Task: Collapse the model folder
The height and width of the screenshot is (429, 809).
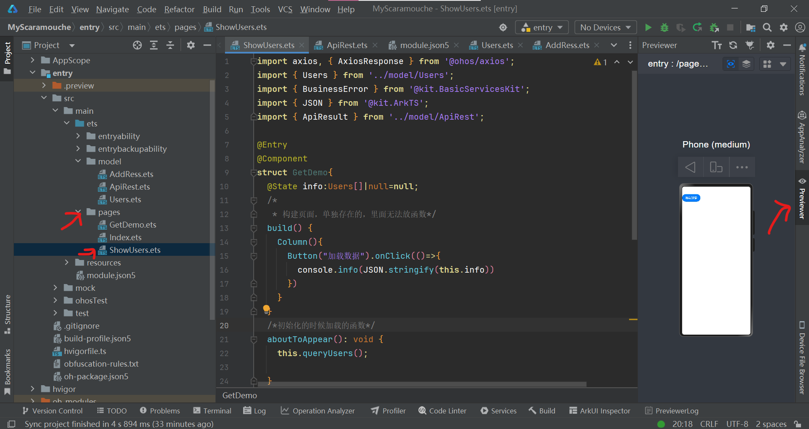Action: (78, 161)
